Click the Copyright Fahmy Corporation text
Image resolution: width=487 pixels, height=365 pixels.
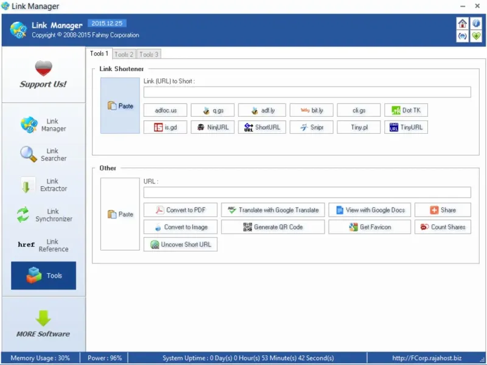85,35
